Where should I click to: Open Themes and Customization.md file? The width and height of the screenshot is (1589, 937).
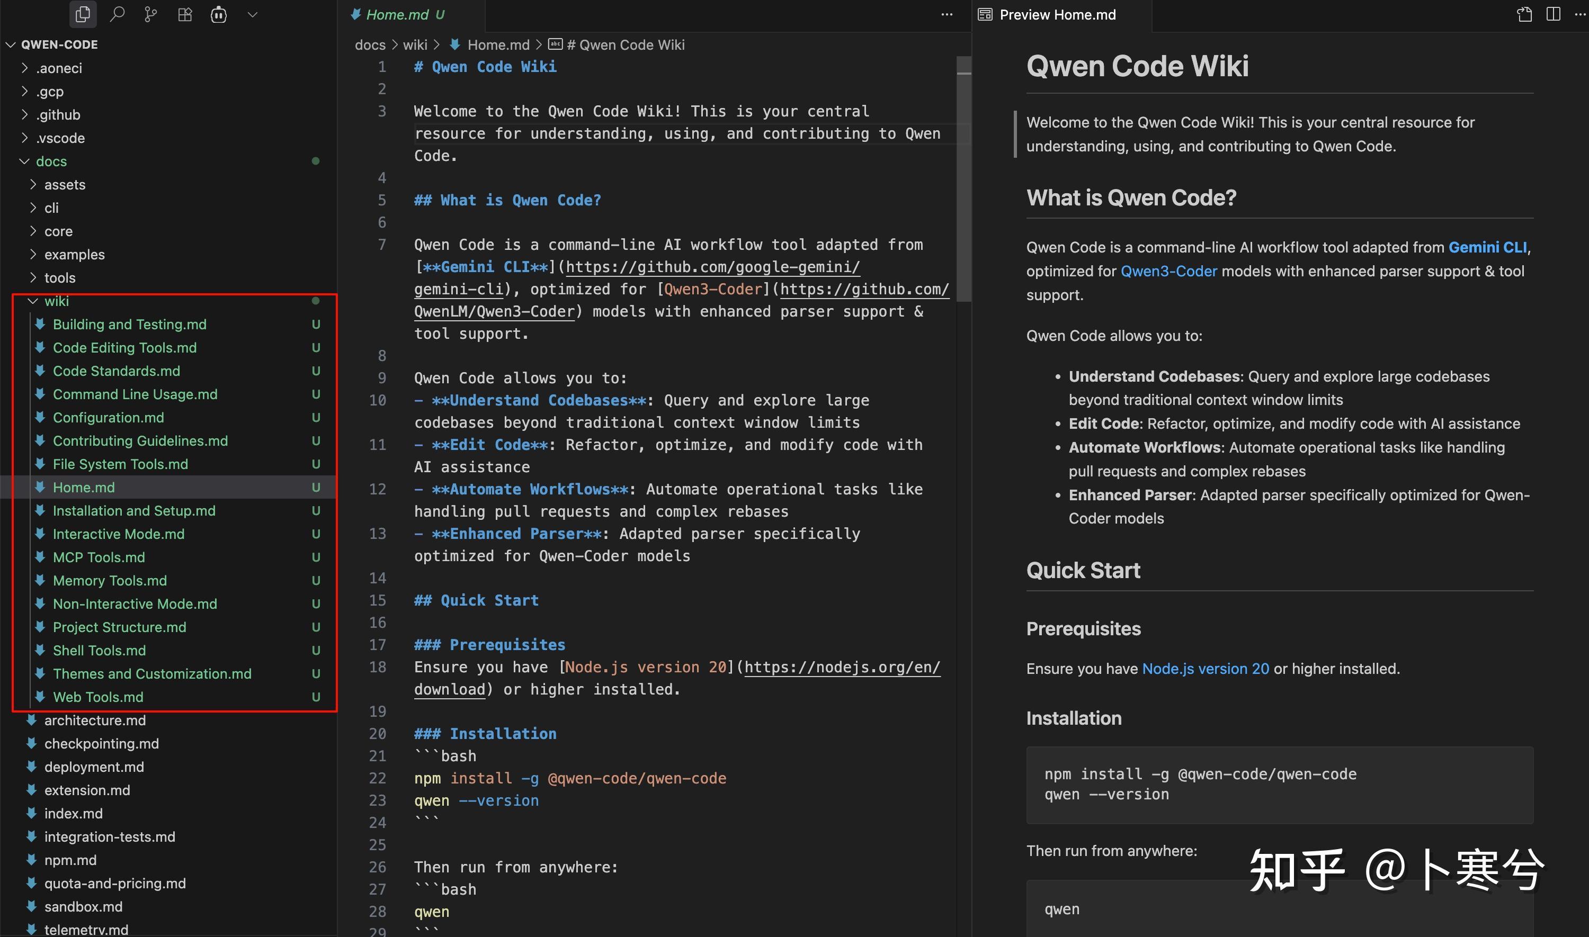click(151, 674)
